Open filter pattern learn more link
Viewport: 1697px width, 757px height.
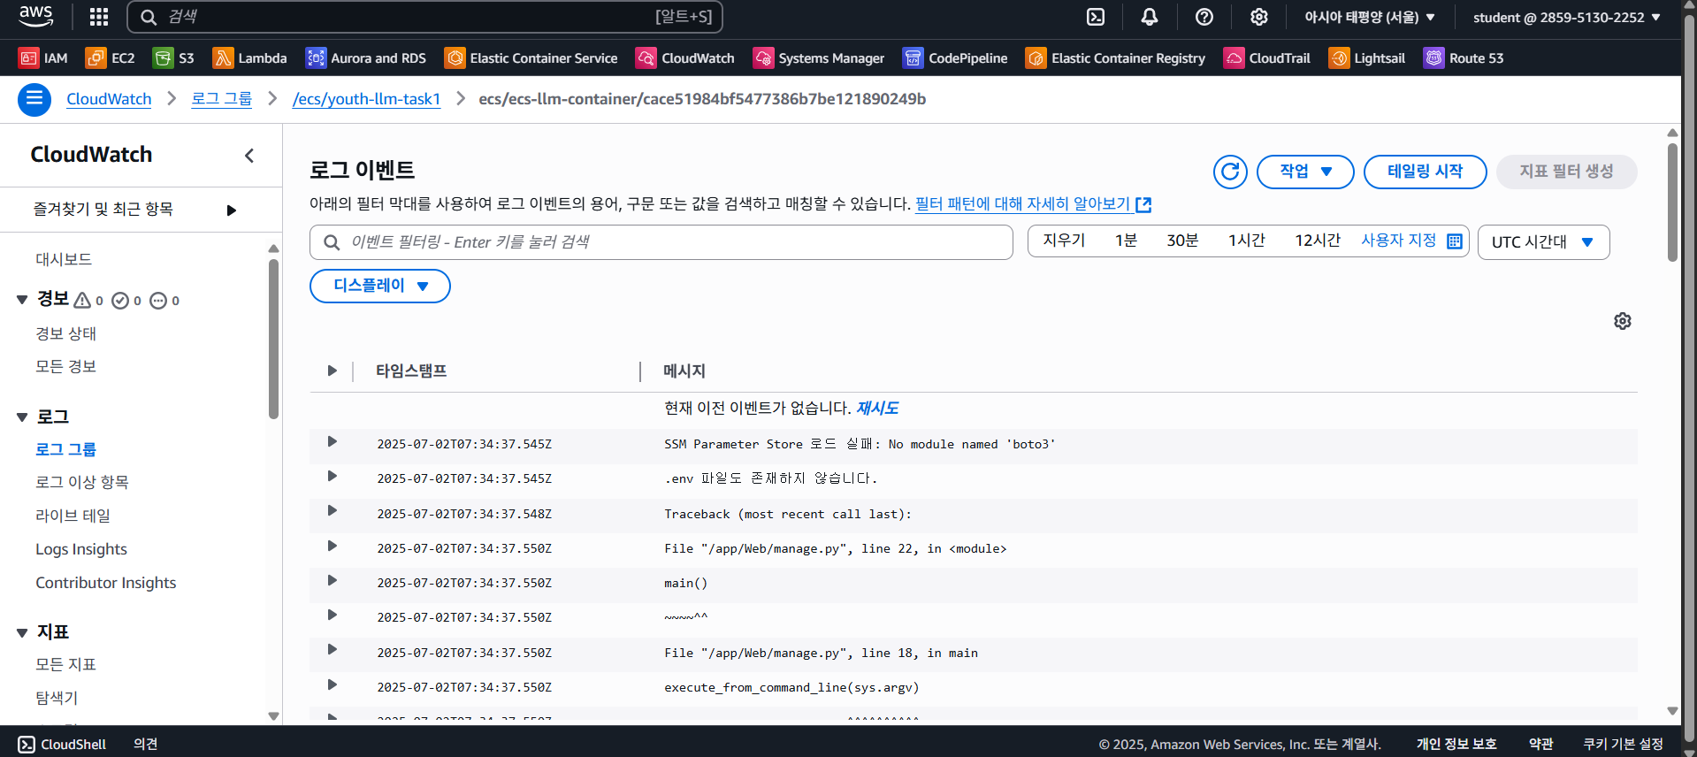1033,204
